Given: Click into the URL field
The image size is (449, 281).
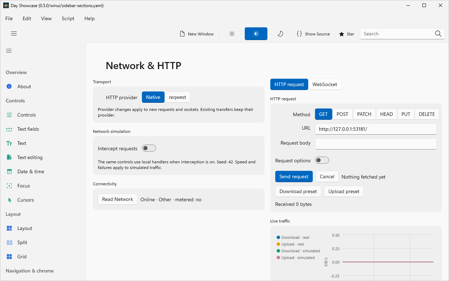Looking at the screenshot, I should [376, 129].
